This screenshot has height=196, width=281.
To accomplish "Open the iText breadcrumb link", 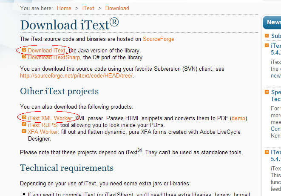I will coord(88,8).
